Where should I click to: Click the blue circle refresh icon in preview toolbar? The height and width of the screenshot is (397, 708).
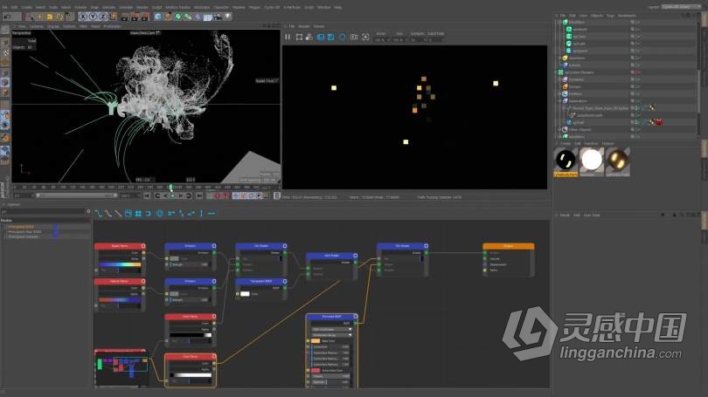pyautogui.click(x=343, y=37)
